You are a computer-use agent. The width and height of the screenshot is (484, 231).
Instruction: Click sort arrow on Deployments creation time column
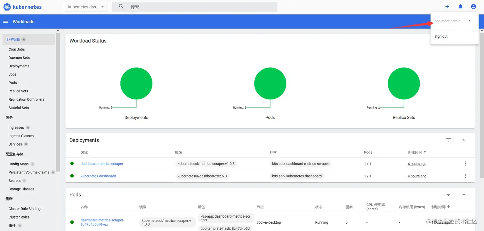click(x=425, y=152)
